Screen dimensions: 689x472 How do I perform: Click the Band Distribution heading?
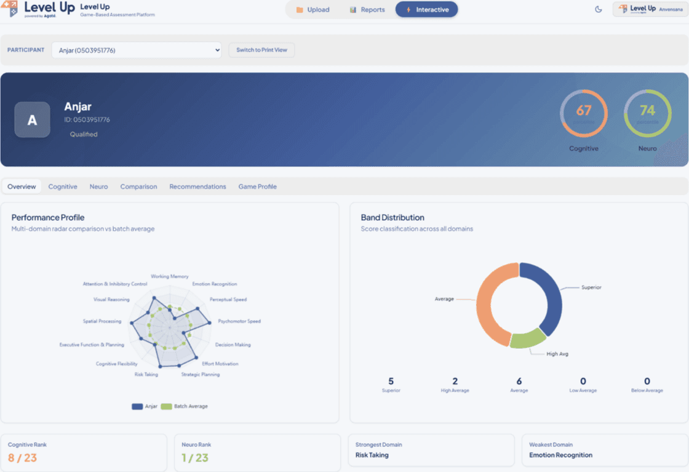[392, 218]
